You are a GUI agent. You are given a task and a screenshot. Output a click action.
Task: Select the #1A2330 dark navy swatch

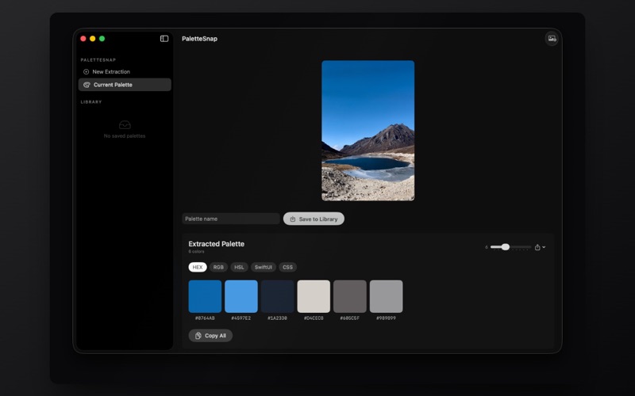tap(277, 296)
